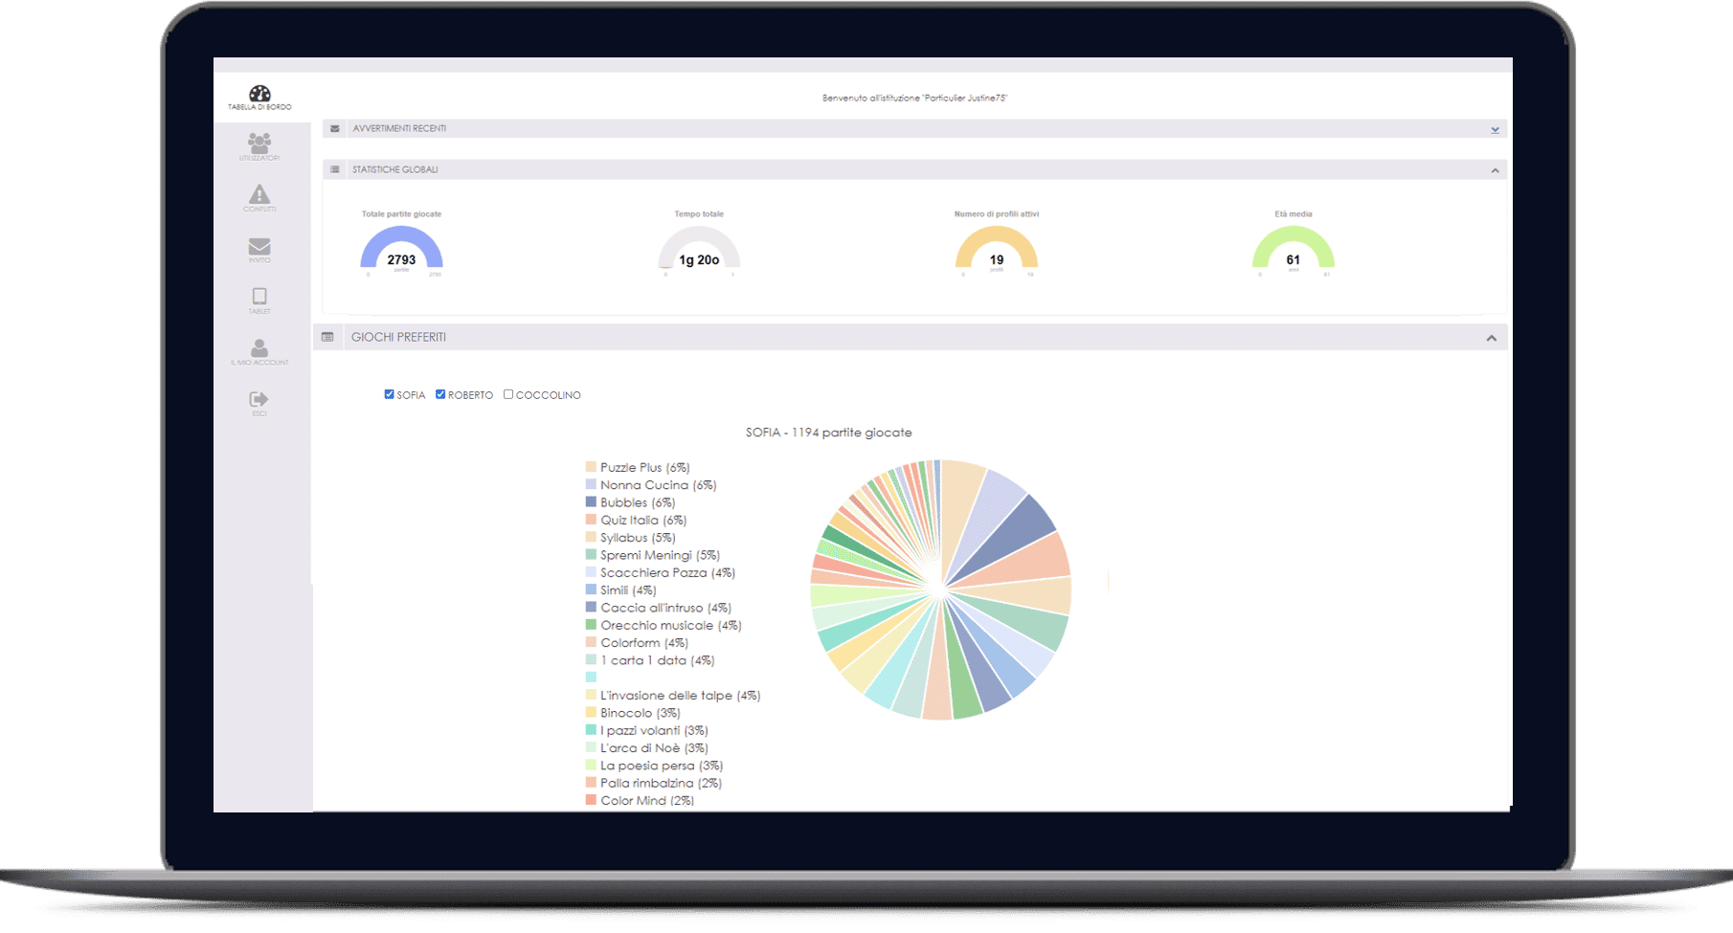Click the icon beside Giochi Preferiti

pos(327,337)
